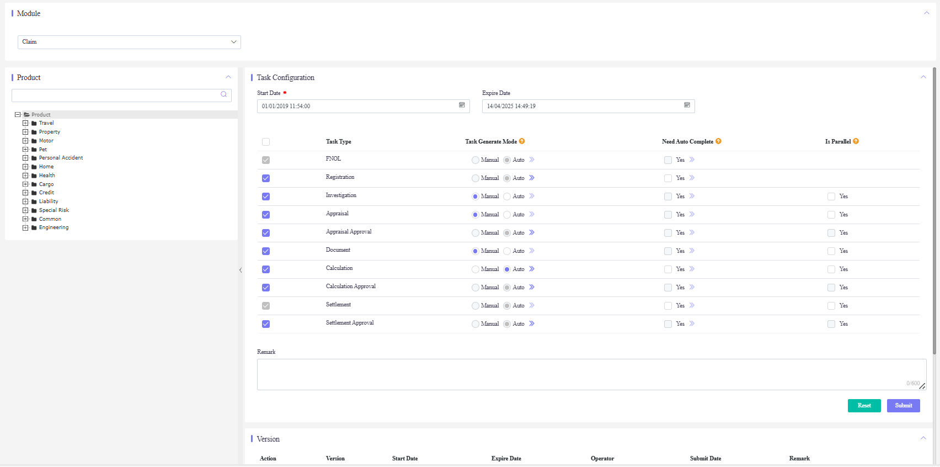Click the Submit button

click(904, 406)
